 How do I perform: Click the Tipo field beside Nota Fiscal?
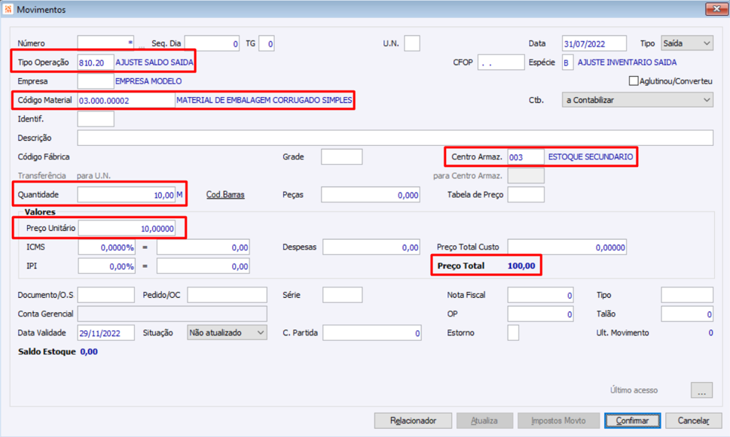[687, 295]
